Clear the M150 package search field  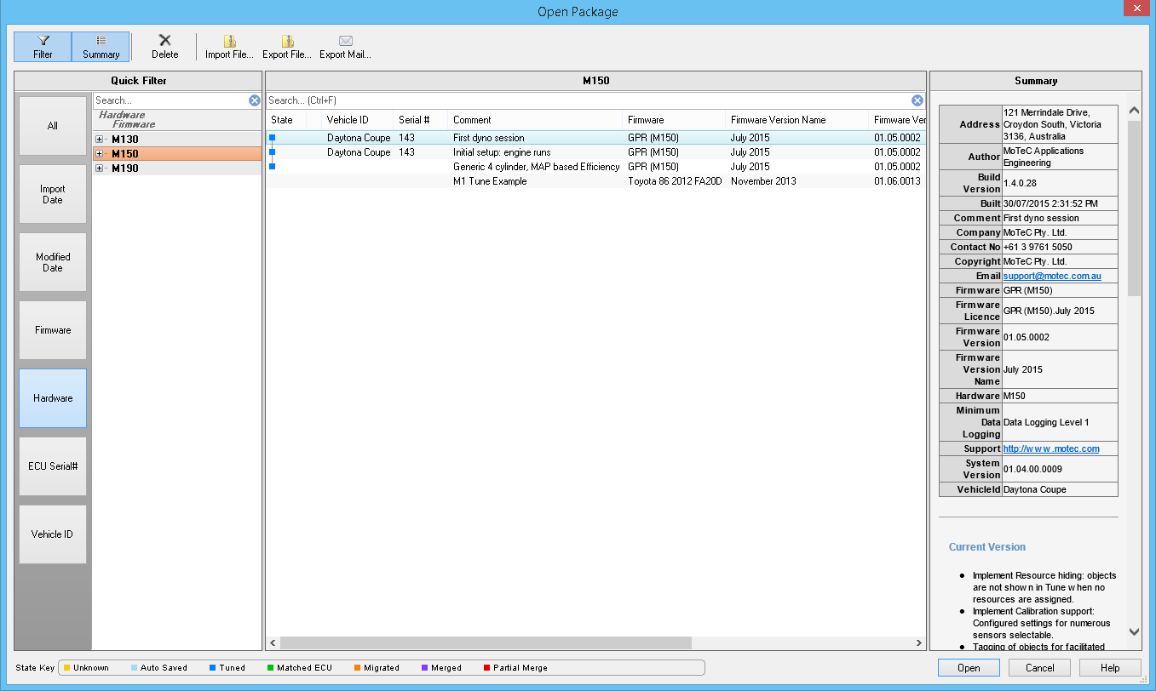pyautogui.click(x=917, y=100)
